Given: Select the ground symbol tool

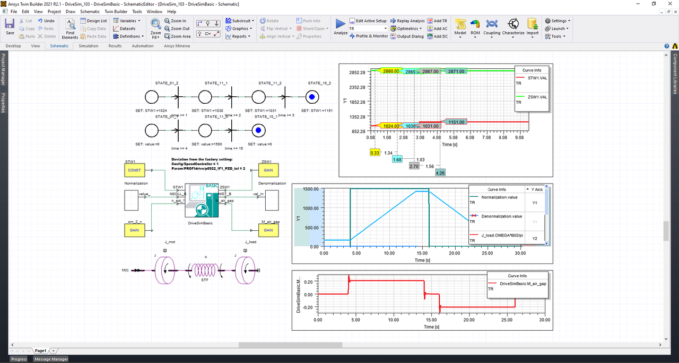Looking at the screenshot, I should pos(217,23).
